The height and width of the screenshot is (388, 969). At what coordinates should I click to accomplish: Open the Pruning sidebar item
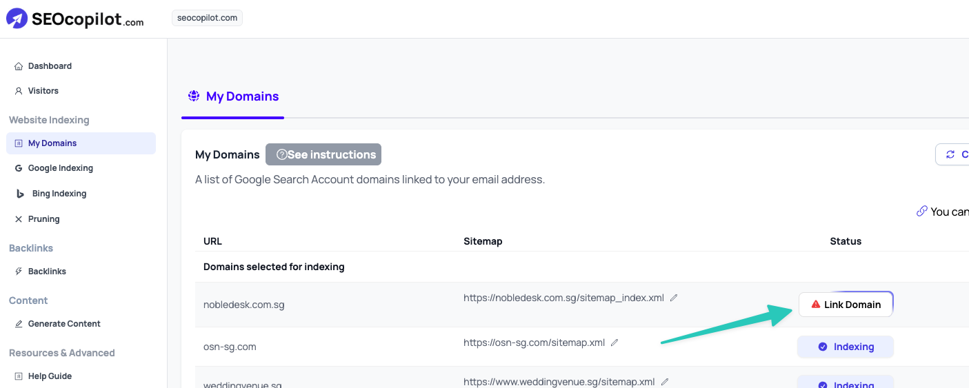click(43, 219)
